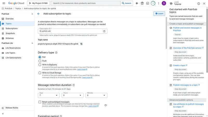Open Lite Topics in the sidebar
The image size is (208, 117).
(17, 53)
